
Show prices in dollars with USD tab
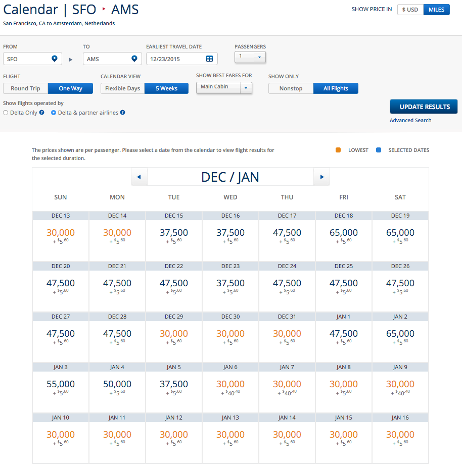pyautogui.click(x=410, y=9)
